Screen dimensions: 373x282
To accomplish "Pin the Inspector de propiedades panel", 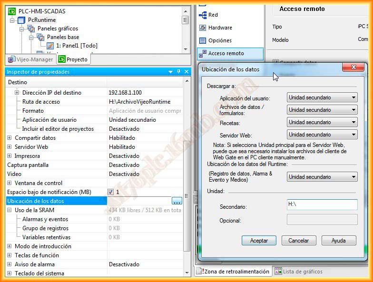I will click(x=179, y=71).
